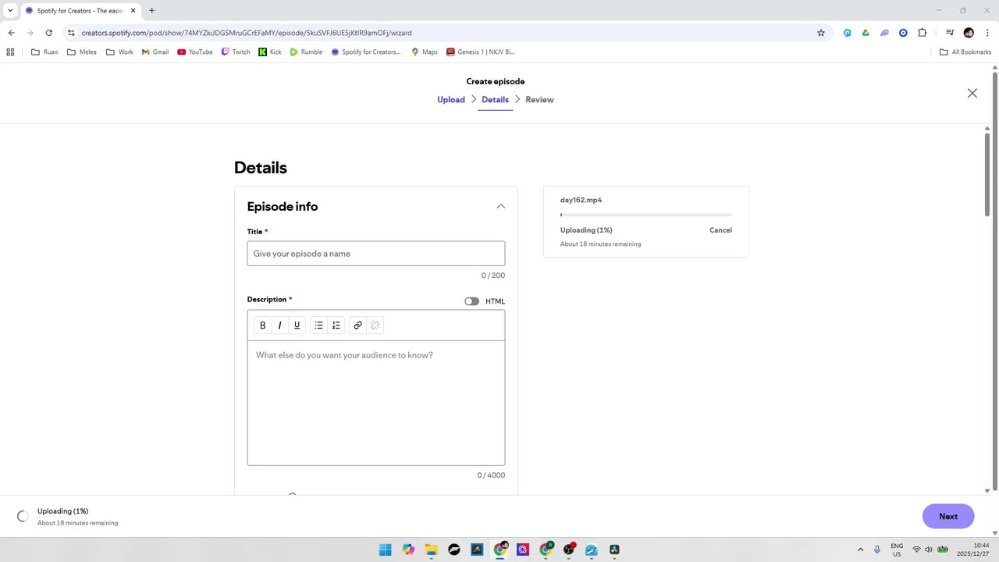Insert a bulleted list in description
This screenshot has width=999, height=562.
[x=318, y=325]
